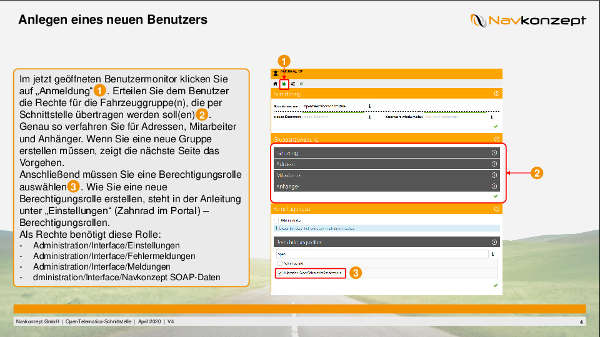Viewport: 600px width, 337px height.
Task: Click the user avatar icon in header
Action: click(276, 73)
